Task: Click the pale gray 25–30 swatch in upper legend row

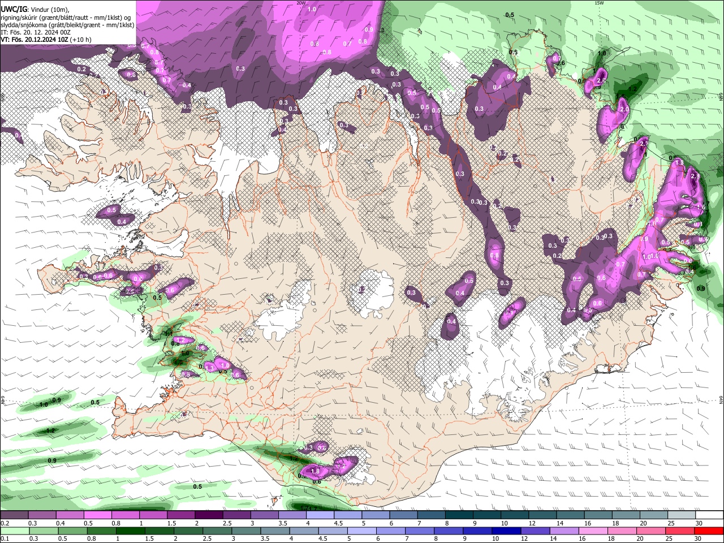Action: [682, 515]
